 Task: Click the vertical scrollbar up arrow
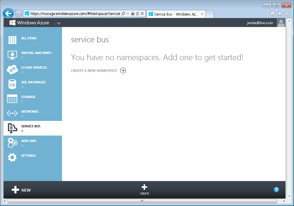point(289,21)
